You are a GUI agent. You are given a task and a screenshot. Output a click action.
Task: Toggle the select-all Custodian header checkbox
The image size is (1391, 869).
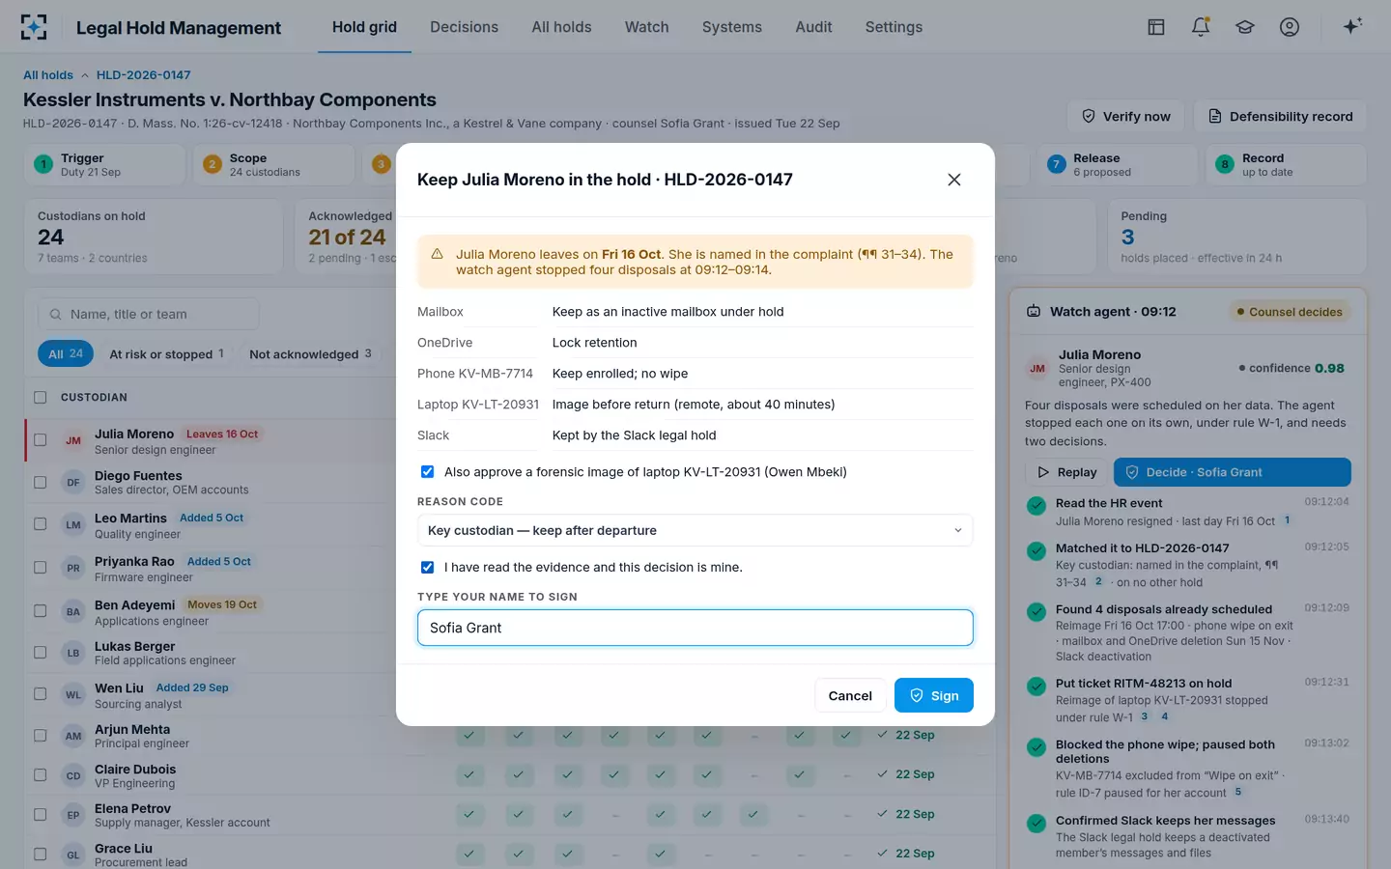coord(40,397)
